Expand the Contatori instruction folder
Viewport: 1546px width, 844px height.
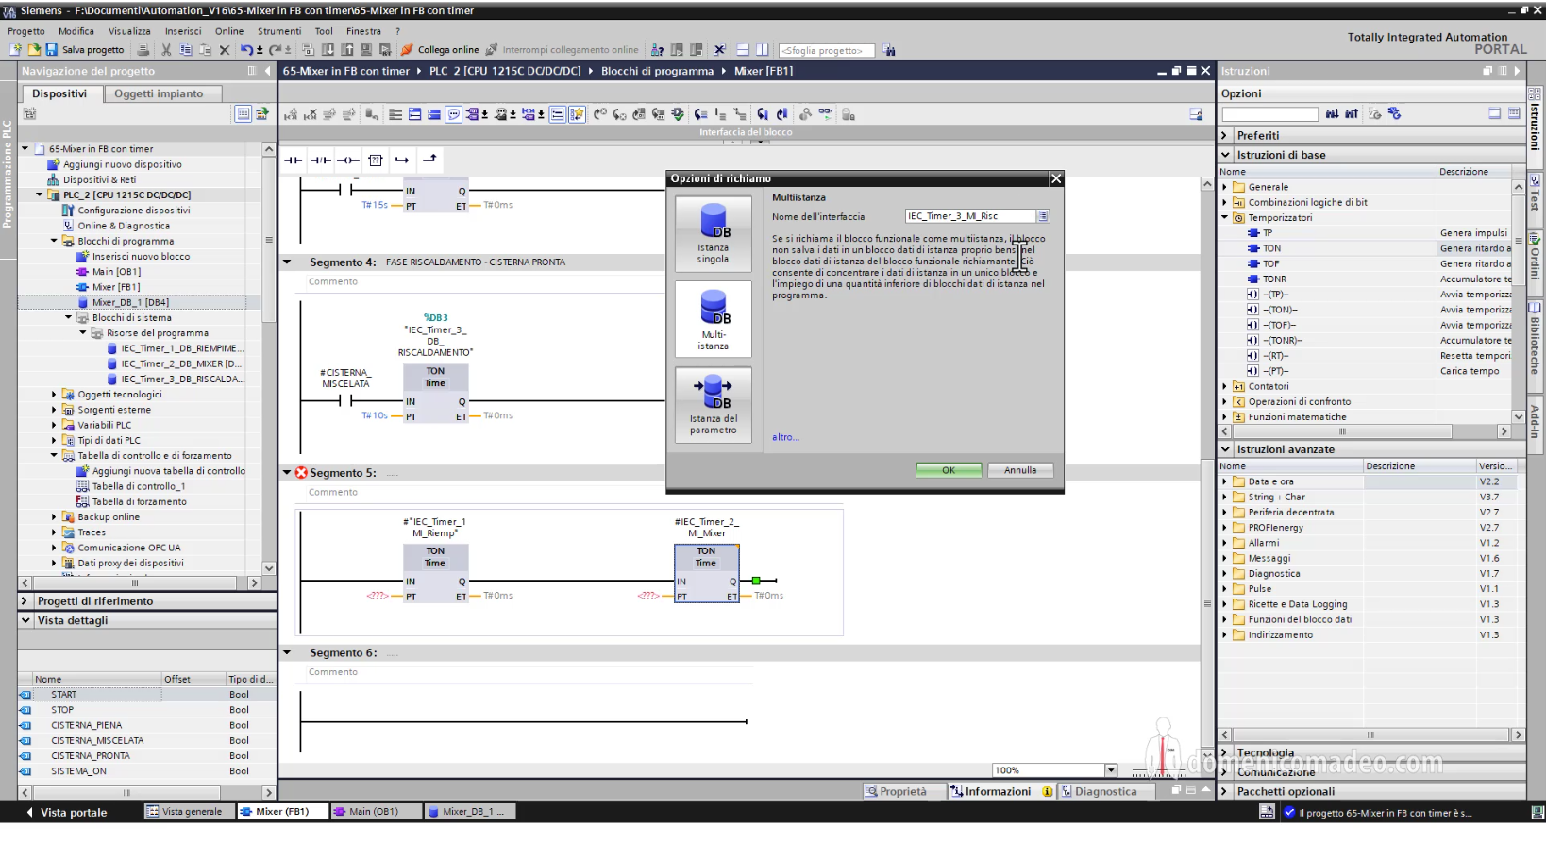(x=1226, y=386)
